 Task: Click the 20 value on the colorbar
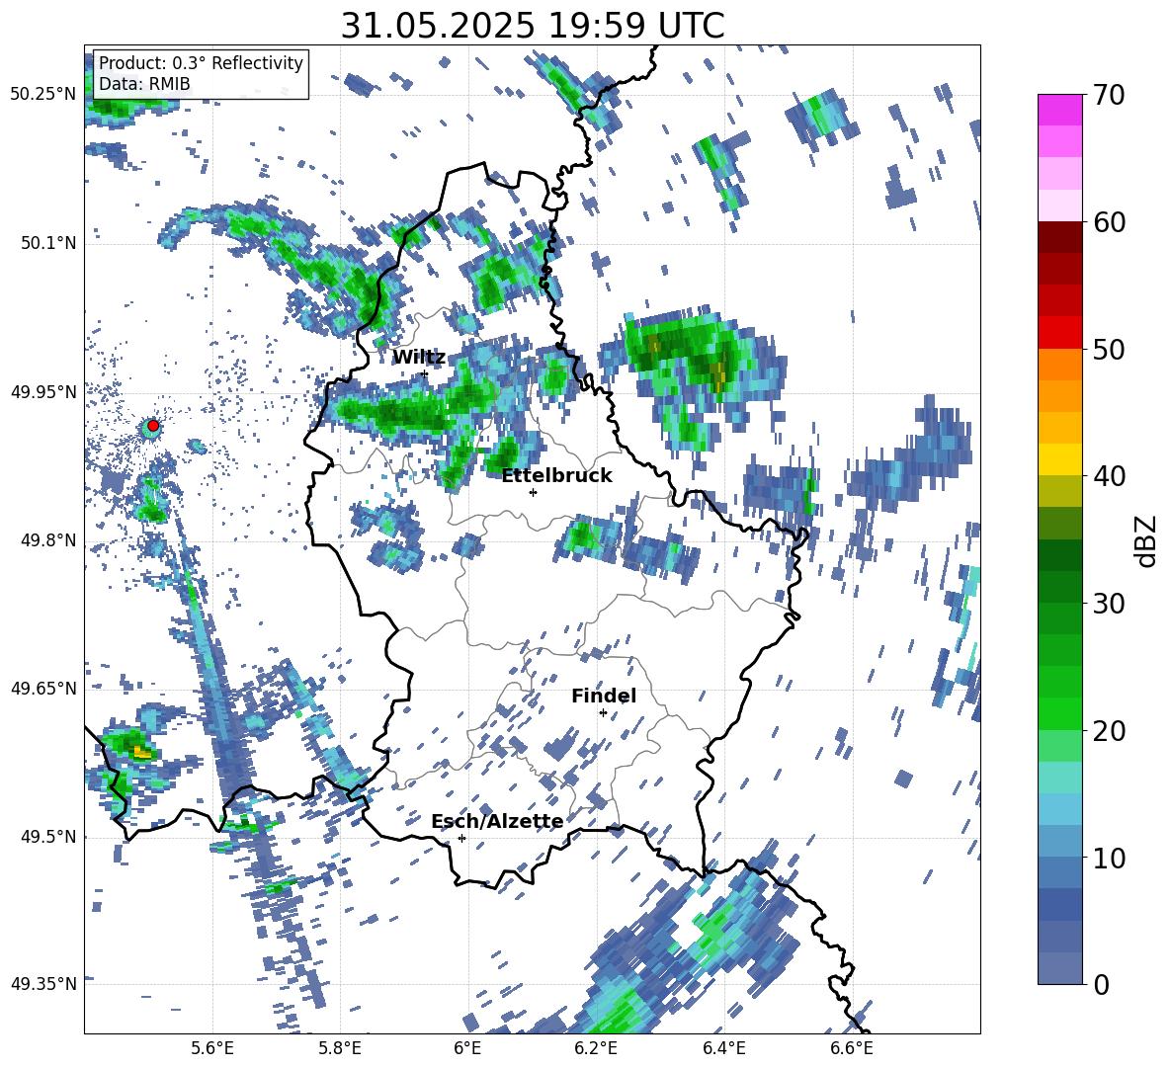tap(1108, 730)
